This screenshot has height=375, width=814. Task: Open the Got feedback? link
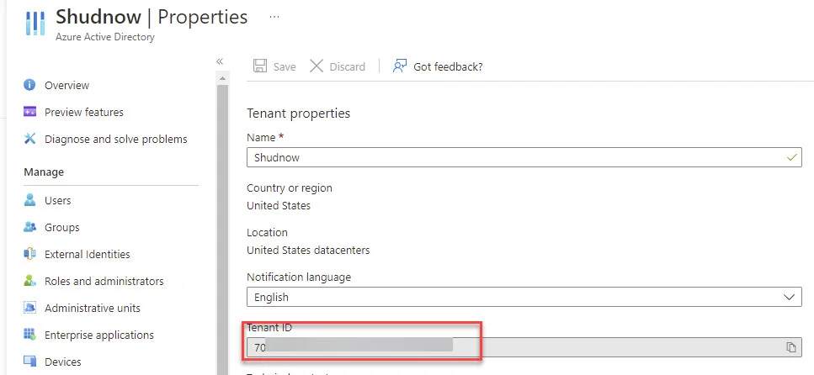(x=448, y=67)
